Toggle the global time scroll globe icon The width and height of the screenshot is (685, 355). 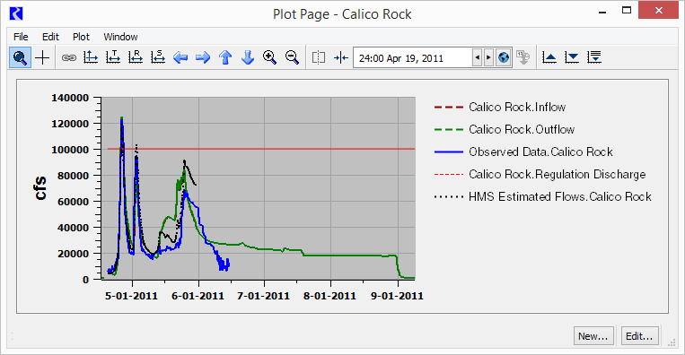(x=504, y=57)
